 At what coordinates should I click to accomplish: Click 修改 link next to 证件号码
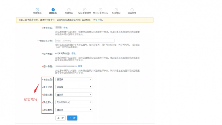coord(80,66)
